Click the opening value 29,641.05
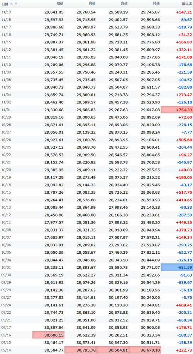Viewport: 193px width, 354px height. tap(54, 12)
